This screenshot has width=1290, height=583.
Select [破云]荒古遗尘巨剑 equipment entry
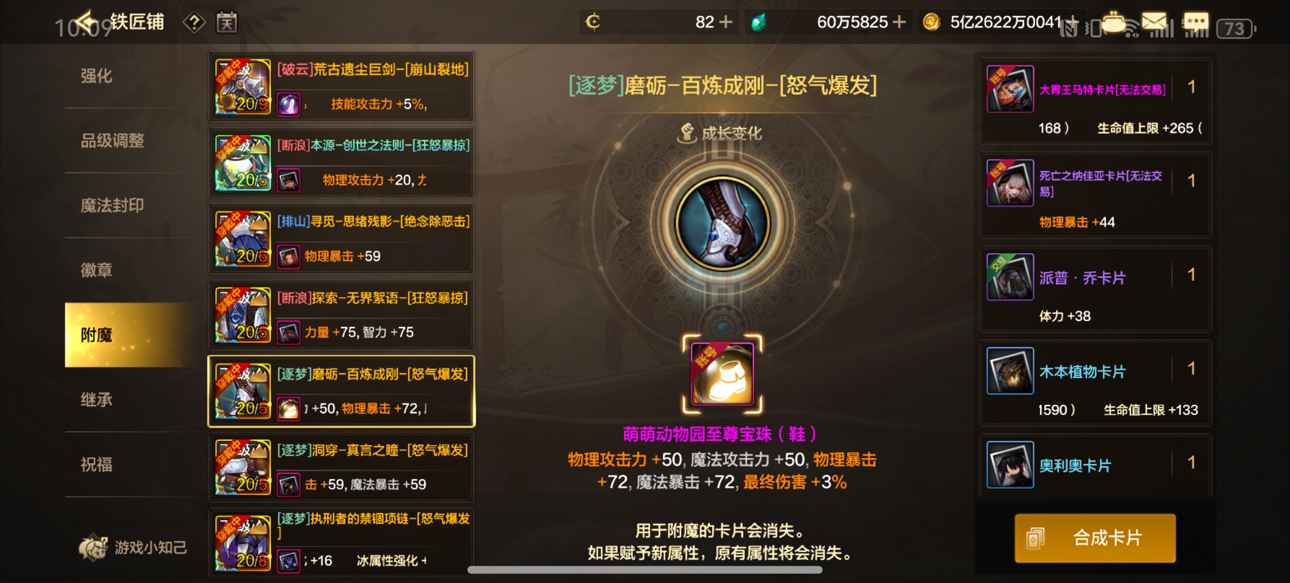point(342,87)
